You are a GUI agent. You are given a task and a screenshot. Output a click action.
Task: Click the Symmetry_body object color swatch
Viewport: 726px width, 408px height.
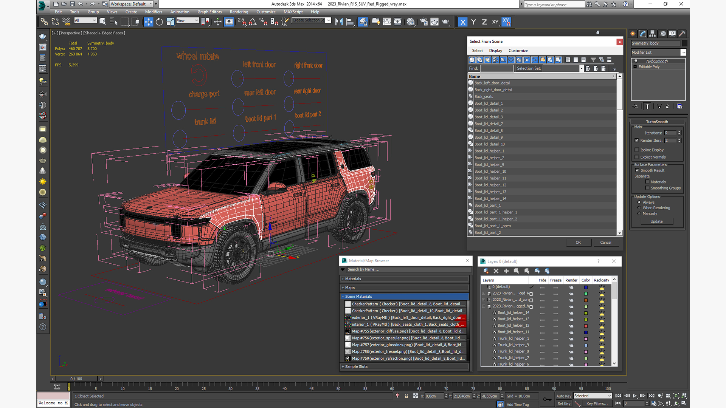click(x=684, y=43)
